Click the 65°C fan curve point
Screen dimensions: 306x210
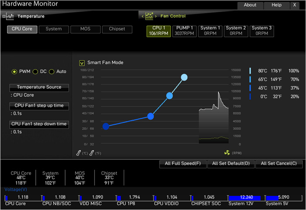[170, 96]
